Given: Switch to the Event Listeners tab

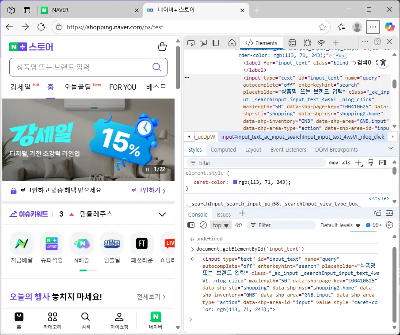Looking at the screenshot, I should pos(288,150).
